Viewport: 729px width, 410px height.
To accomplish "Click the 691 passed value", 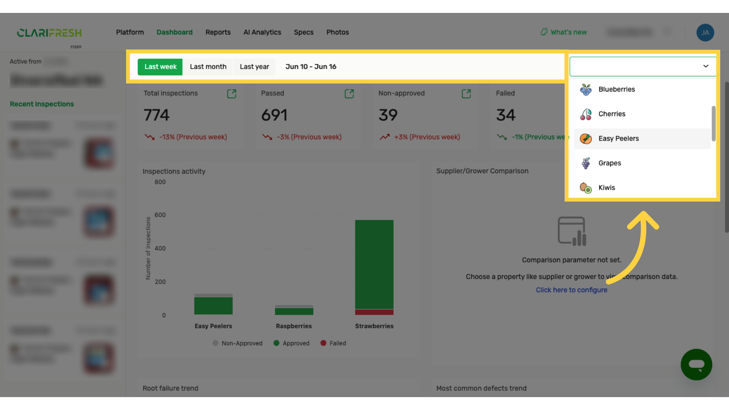I will [274, 115].
